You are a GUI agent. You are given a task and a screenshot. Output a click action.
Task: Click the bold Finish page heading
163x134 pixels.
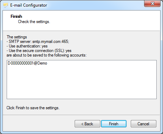(x=16, y=16)
